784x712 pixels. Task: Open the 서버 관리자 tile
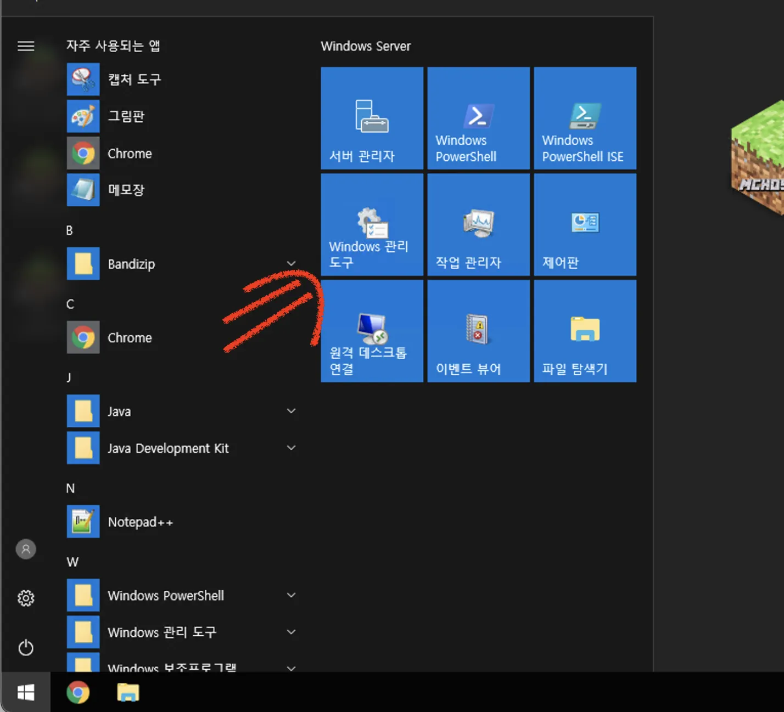(372, 118)
